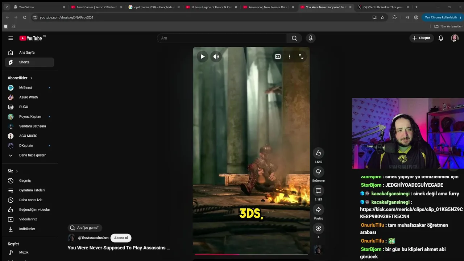The image size is (464, 261).
Task: Expand Daha fazla göster subscriptions list
Action: (x=29, y=155)
